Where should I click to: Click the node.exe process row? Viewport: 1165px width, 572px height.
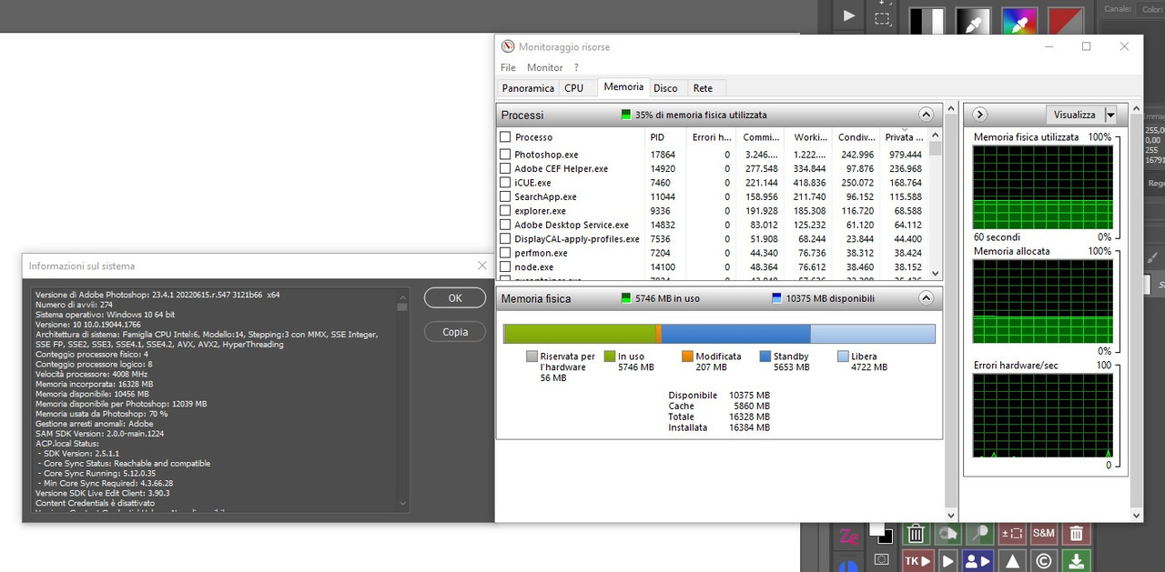(714, 267)
